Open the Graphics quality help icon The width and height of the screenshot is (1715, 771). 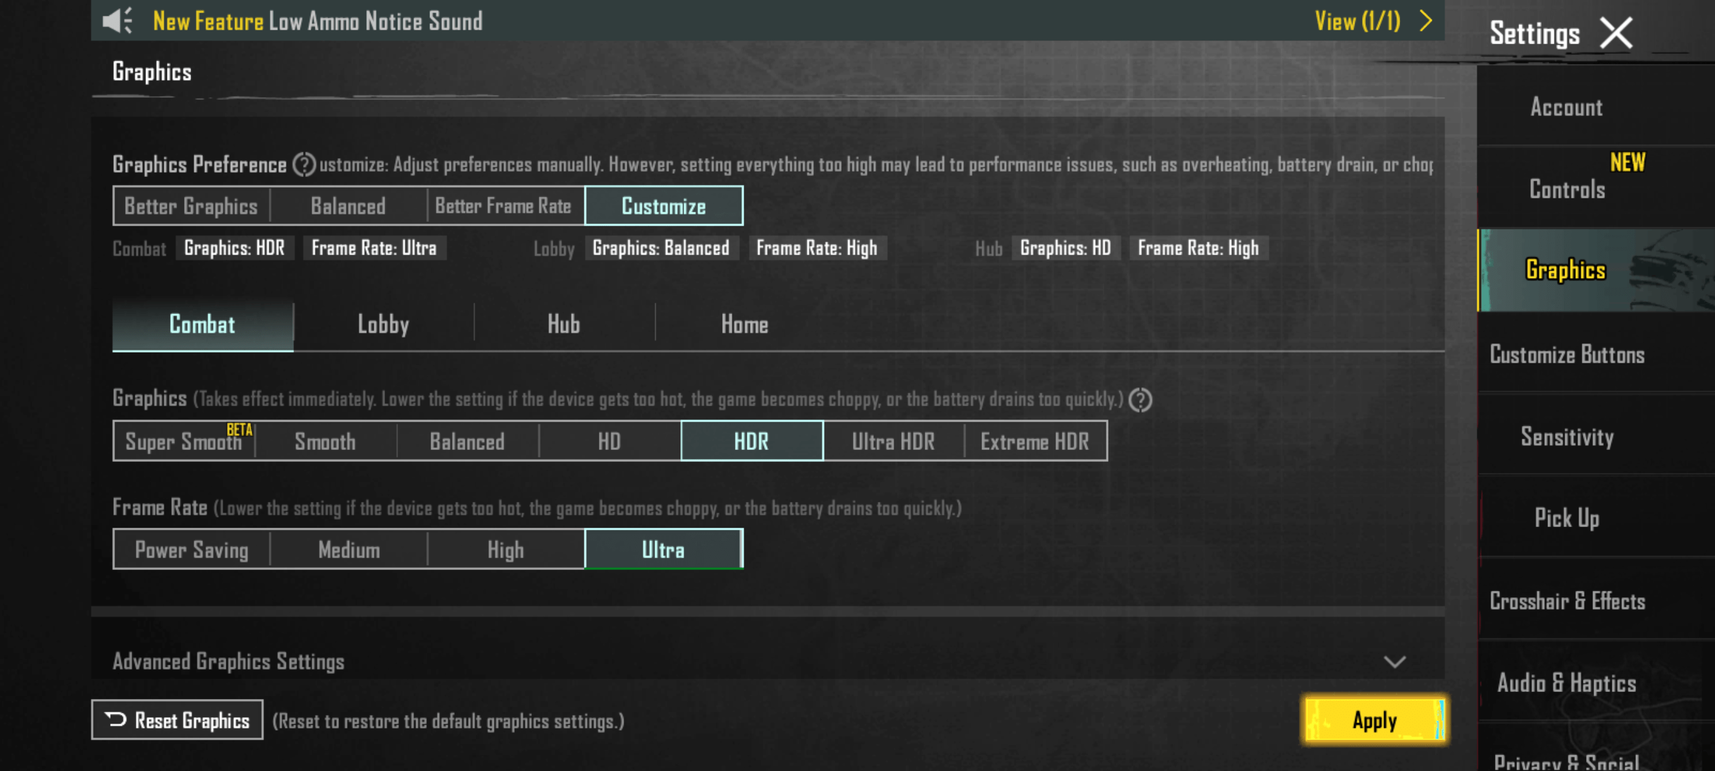coord(1140,400)
